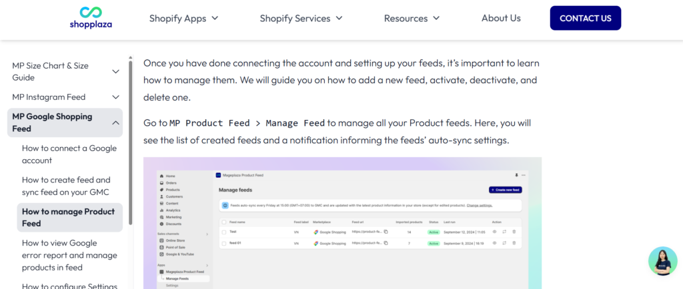The height and width of the screenshot is (289, 683).
Task: Click Online Store icon in the screenshot
Action: tap(161, 240)
